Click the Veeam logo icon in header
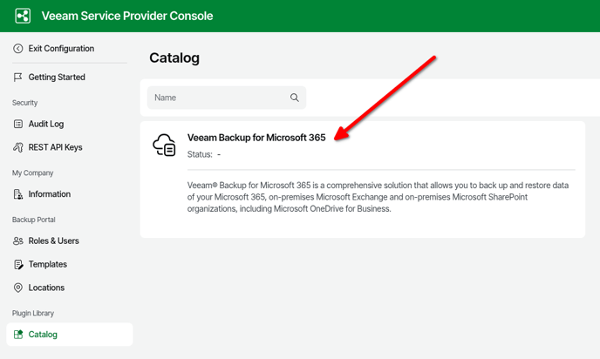 (x=23, y=16)
